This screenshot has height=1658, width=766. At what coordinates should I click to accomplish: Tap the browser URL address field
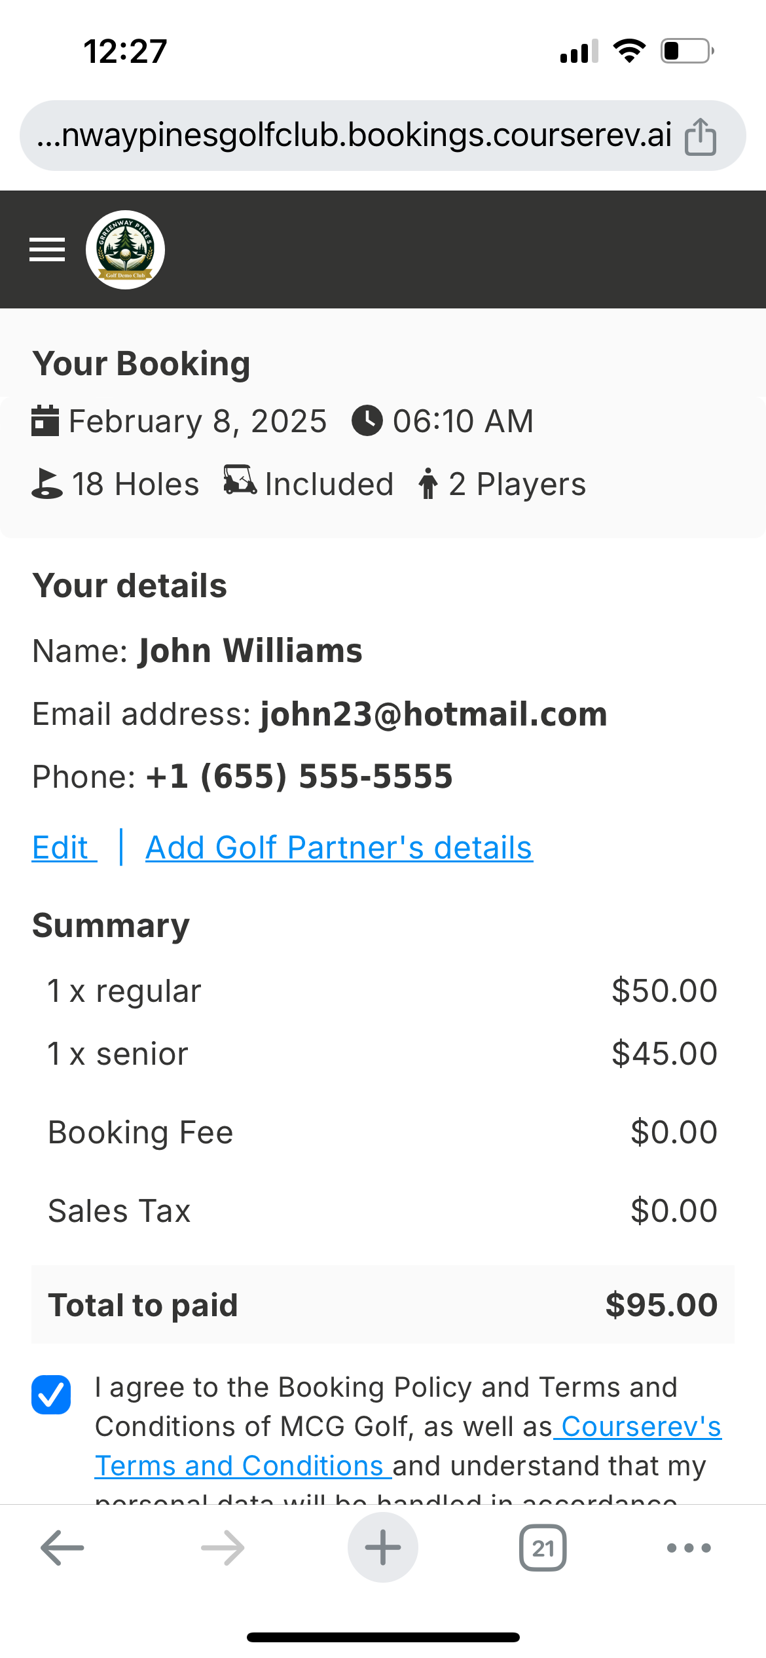[354, 136]
